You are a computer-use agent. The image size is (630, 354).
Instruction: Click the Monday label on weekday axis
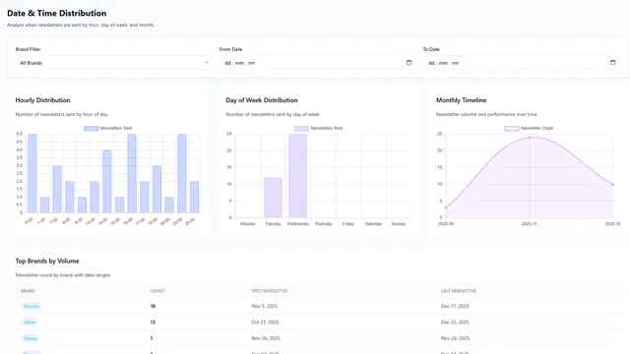(248, 224)
